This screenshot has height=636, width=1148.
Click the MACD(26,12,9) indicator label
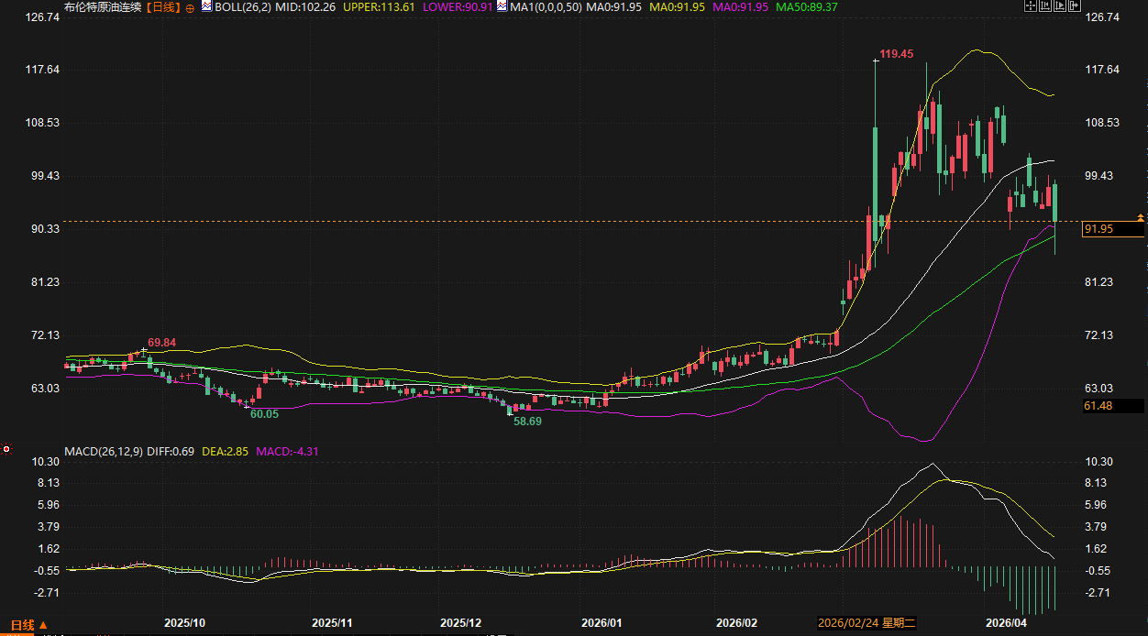click(103, 451)
